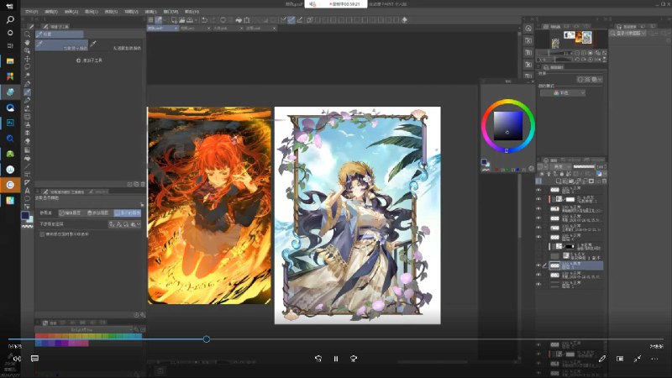Click the Redo arrow in command bar
672x378 pixels.
click(213, 20)
